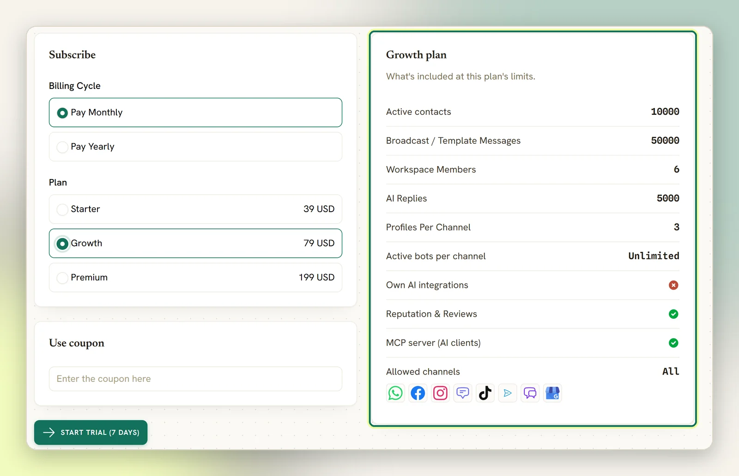Click the 79 USD Growth price

[x=319, y=243]
